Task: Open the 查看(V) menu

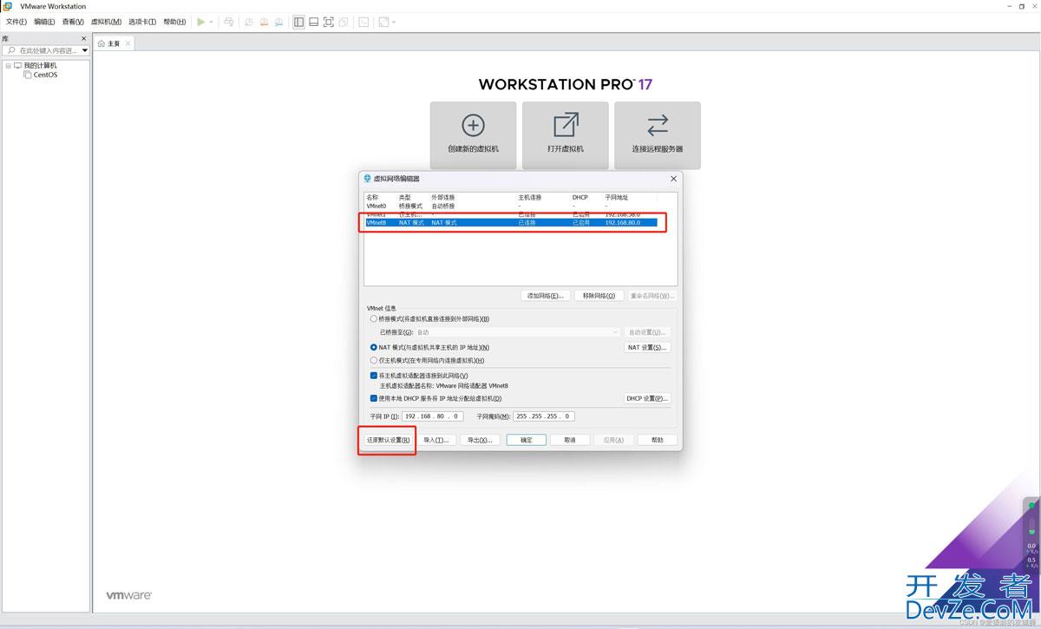Action: [x=73, y=22]
